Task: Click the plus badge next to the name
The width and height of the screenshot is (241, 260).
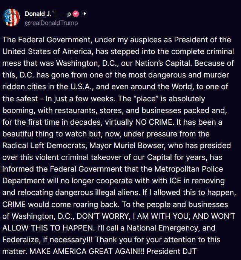Action: [84, 14]
